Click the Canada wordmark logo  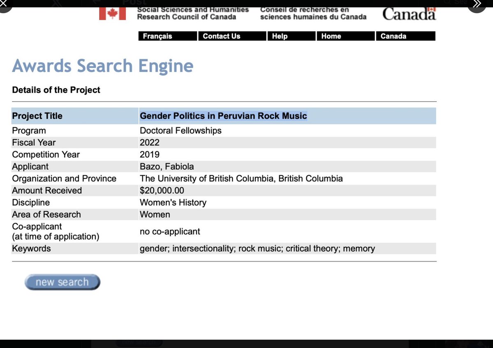[409, 14]
